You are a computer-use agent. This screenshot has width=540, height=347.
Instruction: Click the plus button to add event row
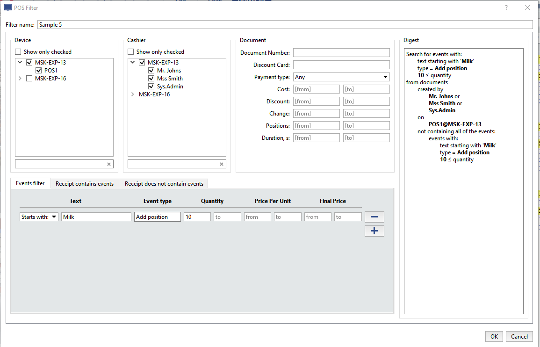[374, 231]
